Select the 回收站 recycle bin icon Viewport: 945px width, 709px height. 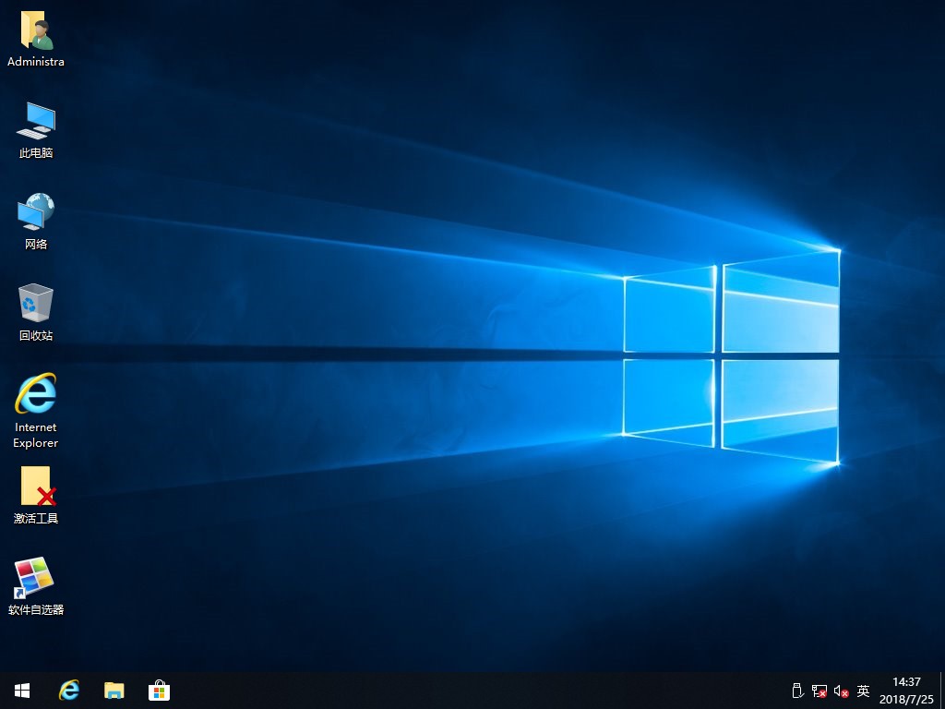pos(36,312)
